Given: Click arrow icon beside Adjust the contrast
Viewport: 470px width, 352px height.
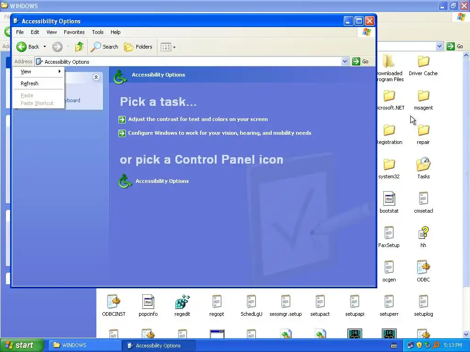Looking at the screenshot, I should (x=122, y=120).
